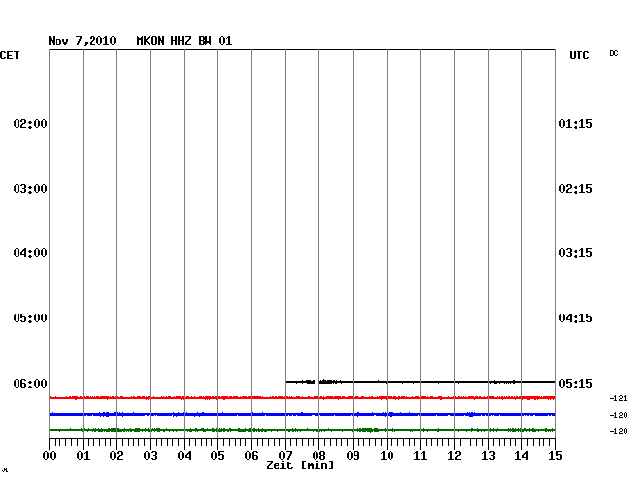Select the 02:00 CET row label
The width and height of the screenshot is (633, 481).
coord(30,123)
